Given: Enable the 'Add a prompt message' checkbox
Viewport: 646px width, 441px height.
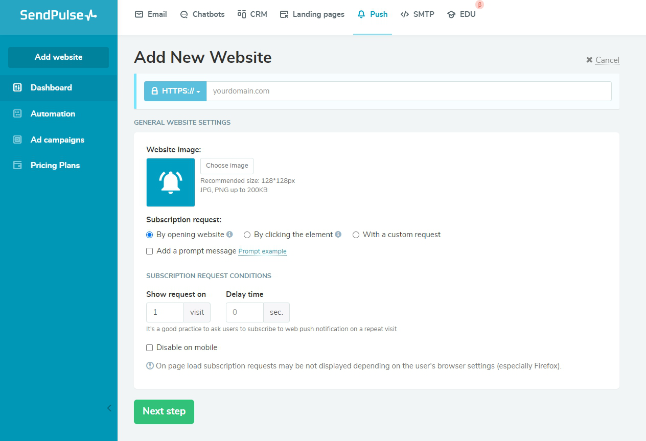Looking at the screenshot, I should tap(149, 251).
